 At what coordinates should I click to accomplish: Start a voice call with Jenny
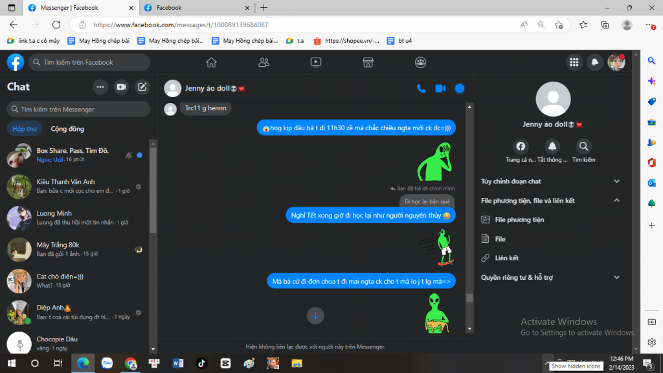point(421,88)
